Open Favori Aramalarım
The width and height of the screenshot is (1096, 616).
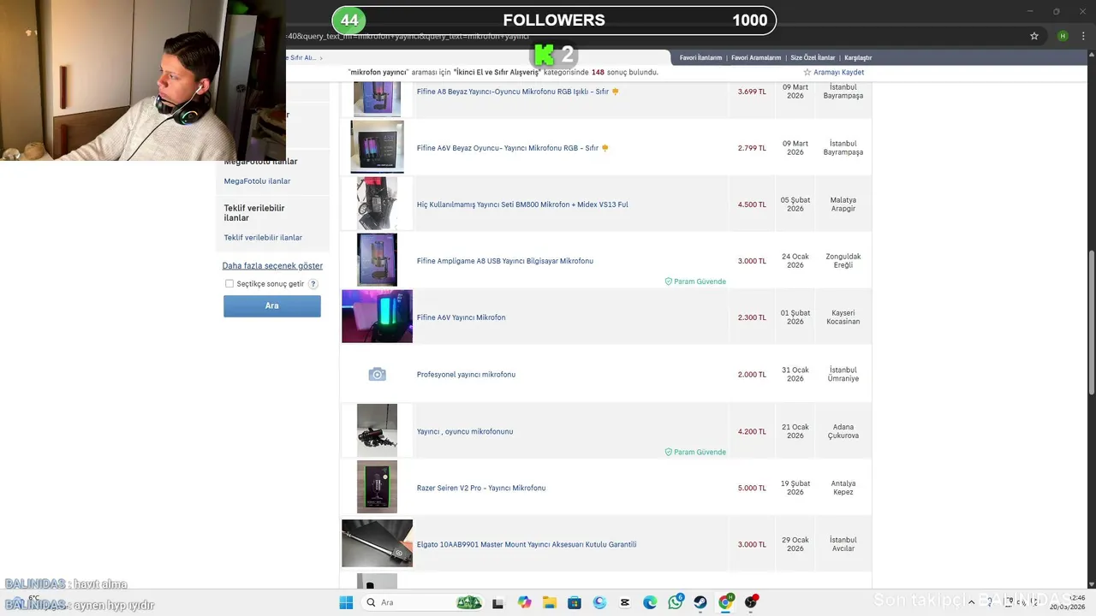click(x=756, y=57)
